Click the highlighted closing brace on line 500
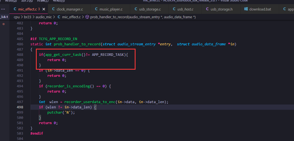This screenshot has width=294, height=141. (x=40, y=118)
